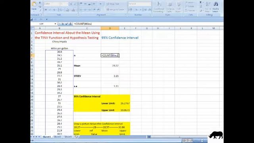Apply the Fill Color bucket
The image size is (254, 143).
[68, 10]
